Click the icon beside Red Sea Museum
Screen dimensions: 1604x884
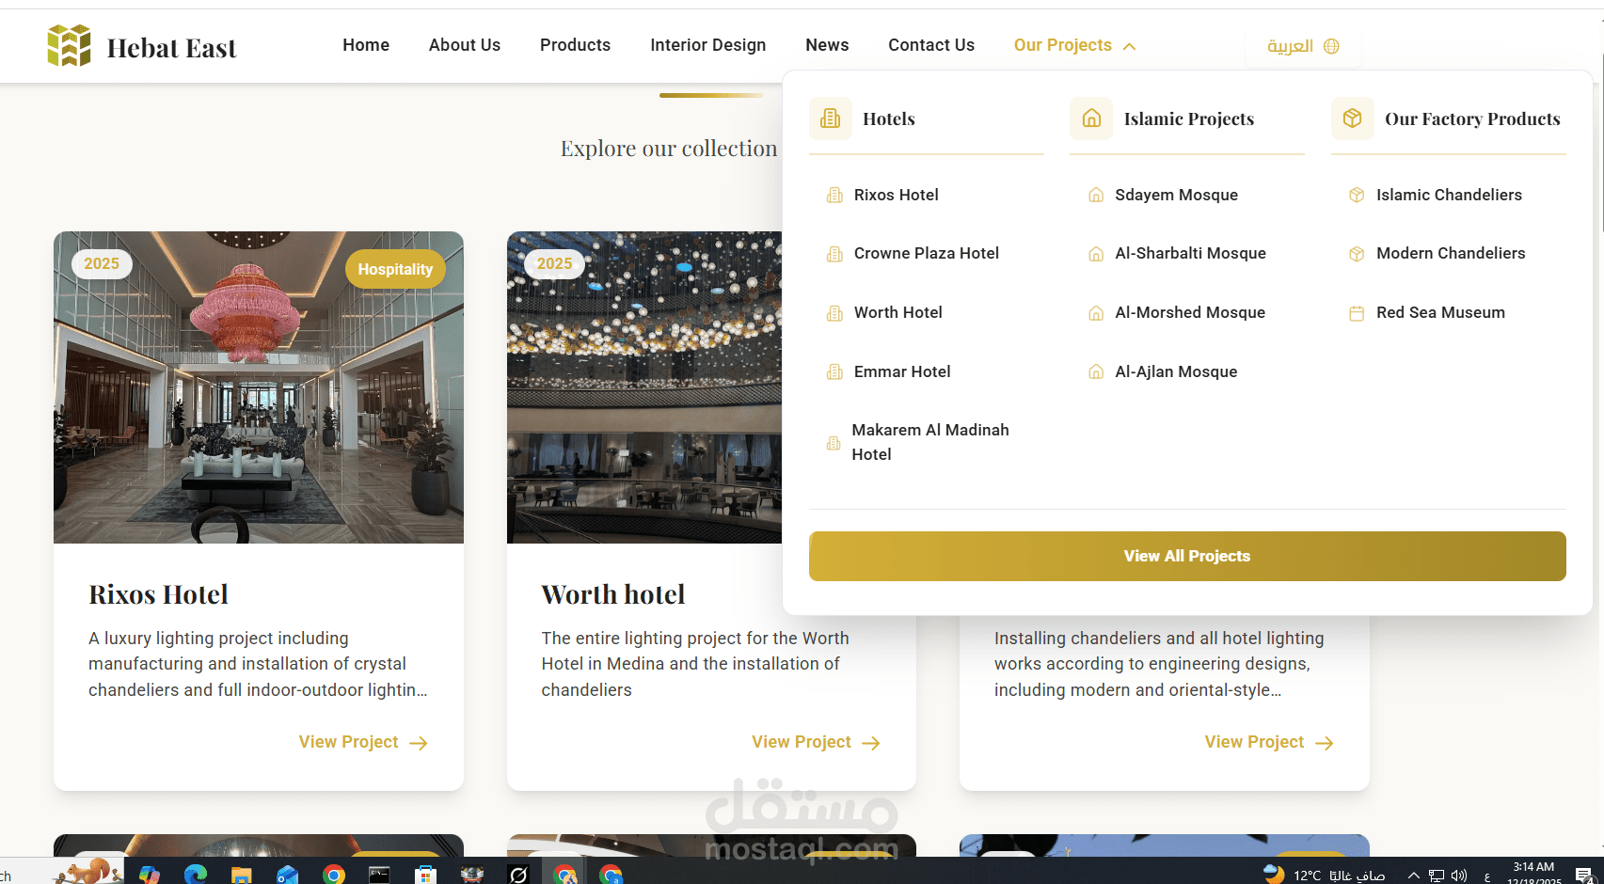pos(1357,313)
